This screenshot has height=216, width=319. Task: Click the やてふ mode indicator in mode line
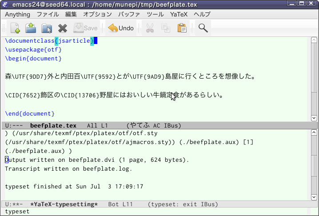pyautogui.click(x=140, y=125)
